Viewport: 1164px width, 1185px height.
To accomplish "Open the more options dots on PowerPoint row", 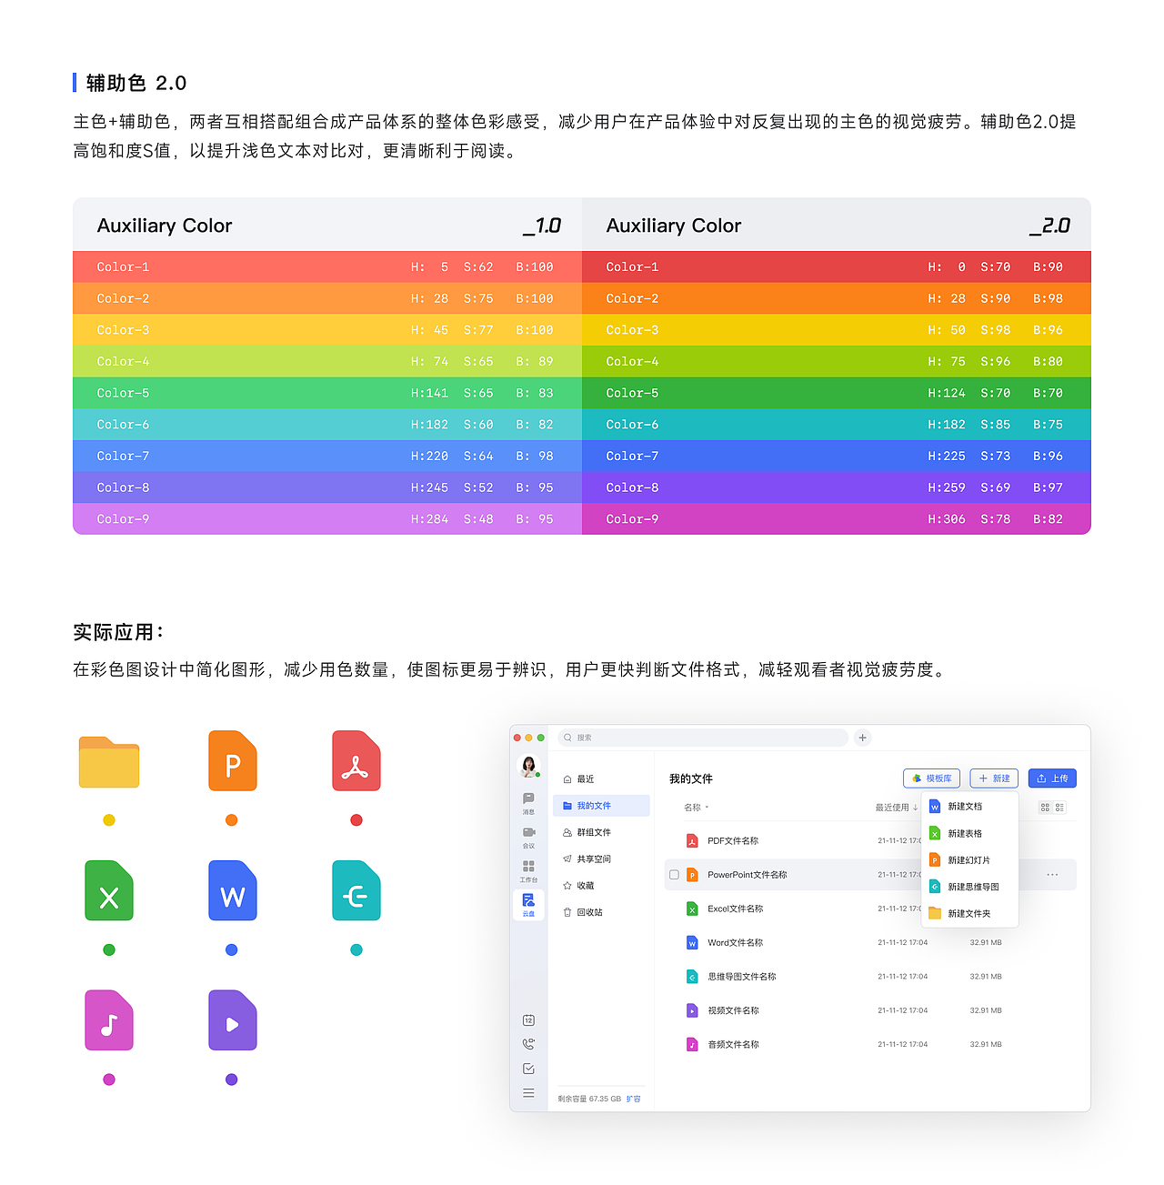I will click(x=1052, y=875).
